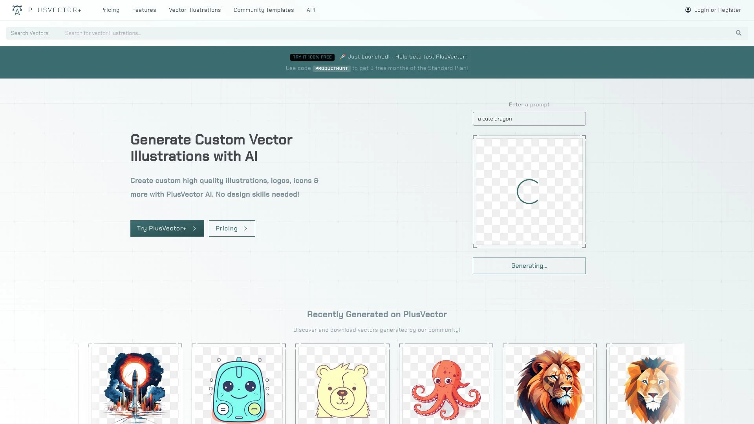Click the PRODUCTHUNT promo code
The image size is (754, 424).
331,68
